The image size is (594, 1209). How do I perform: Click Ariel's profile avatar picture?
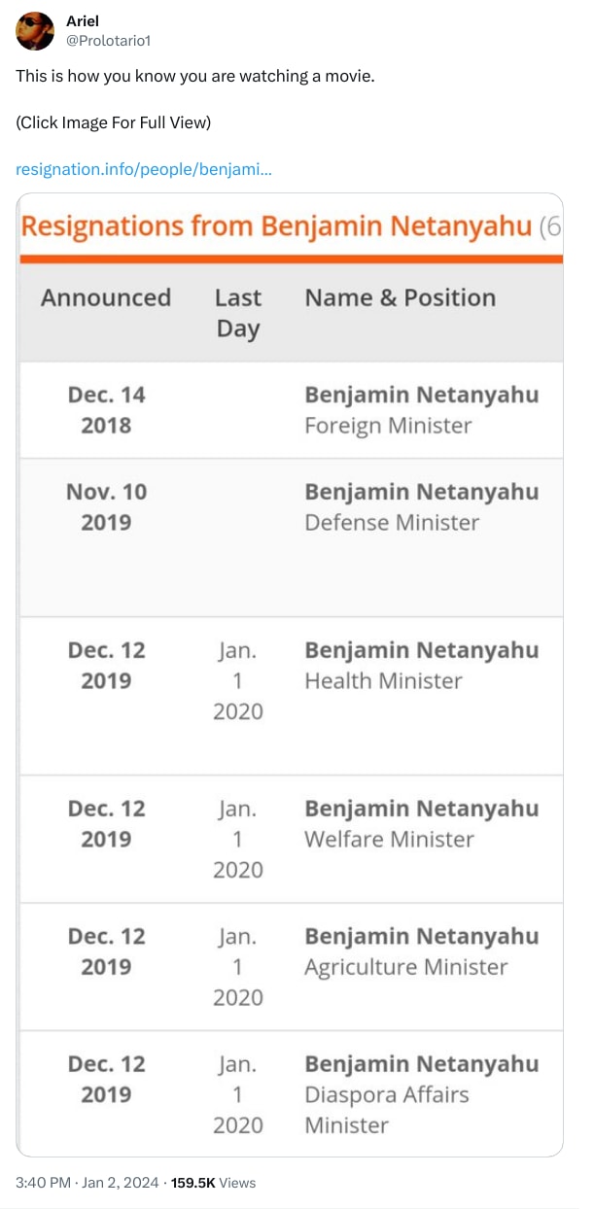[35, 31]
